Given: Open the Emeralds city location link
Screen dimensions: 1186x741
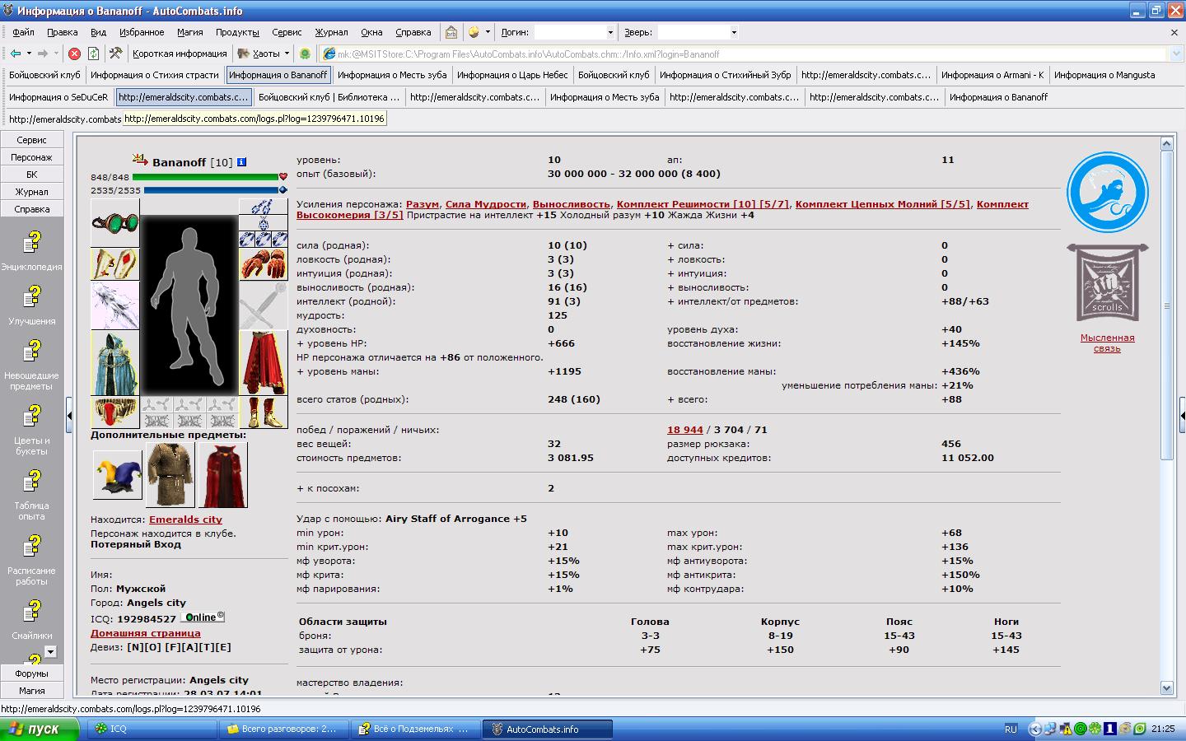Looking at the screenshot, I should click(x=185, y=520).
